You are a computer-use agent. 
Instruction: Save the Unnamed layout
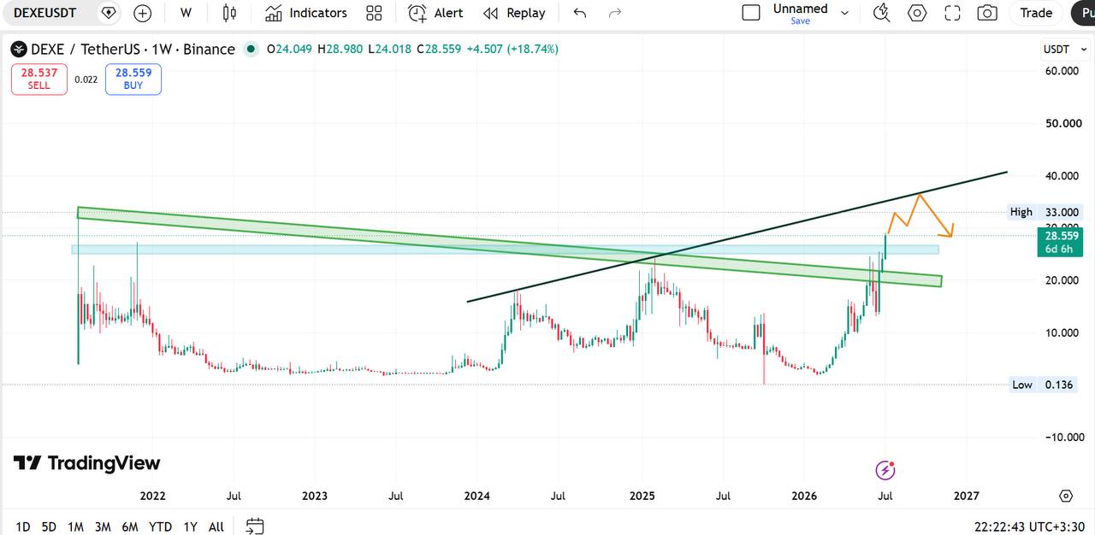[x=800, y=21]
